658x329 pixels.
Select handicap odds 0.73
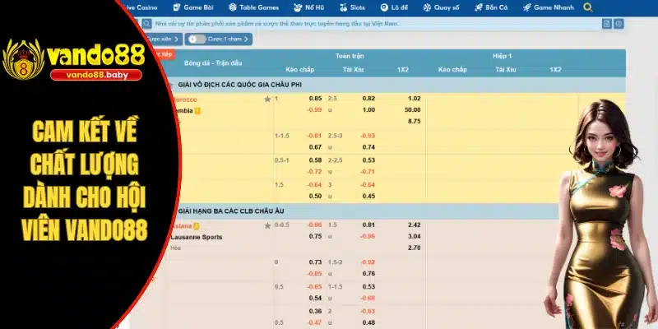(x=315, y=262)
